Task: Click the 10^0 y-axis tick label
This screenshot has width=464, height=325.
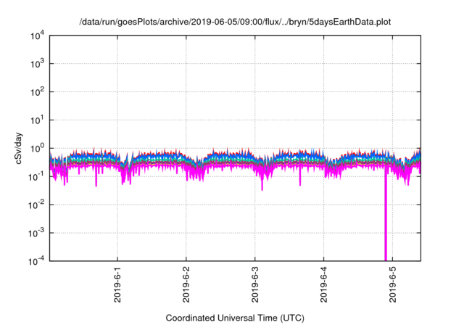Action: coord(38,148)
